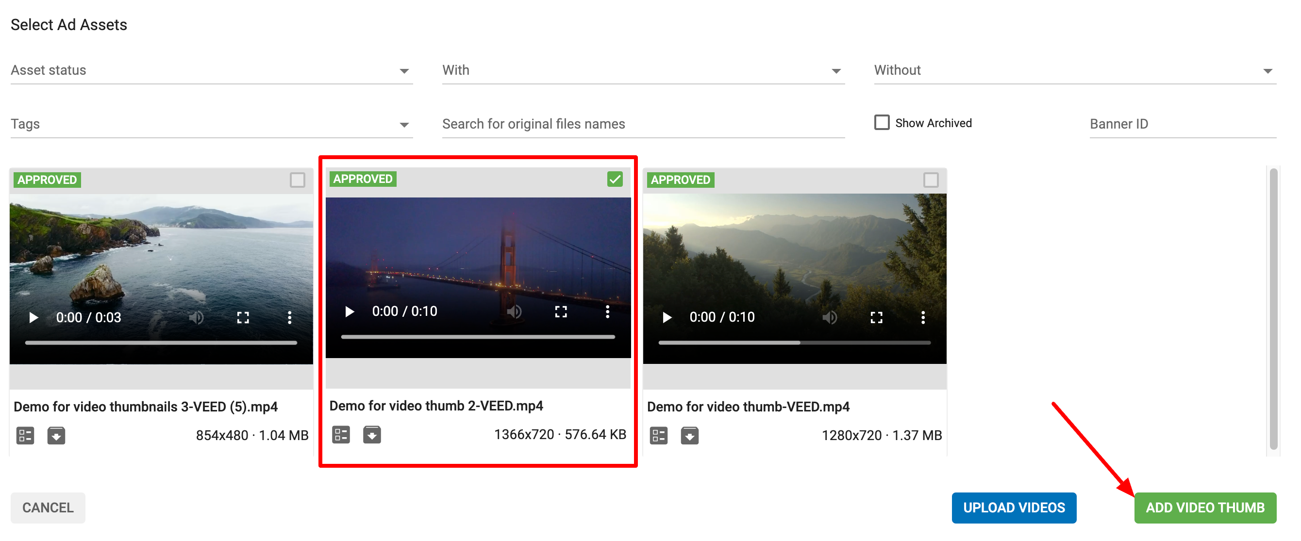Viewport: 1301px width, 541px height.
Task: Click the '854x480 · 1.04 MB' text
Action: click(252, 435)
